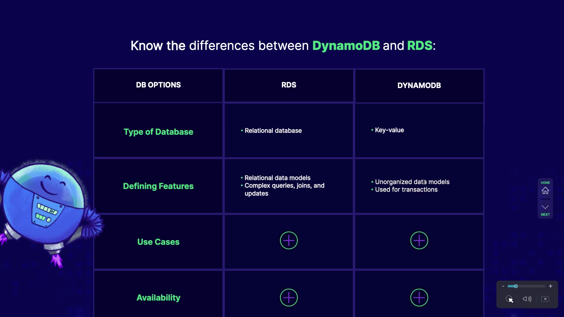Mute audio with speaker icon
The width and height of the screenshot is (564, 317).
point(527,299)
